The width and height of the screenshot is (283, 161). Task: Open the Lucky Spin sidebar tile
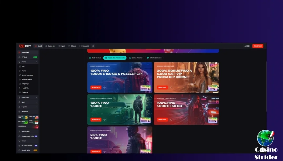coord(34,117)
